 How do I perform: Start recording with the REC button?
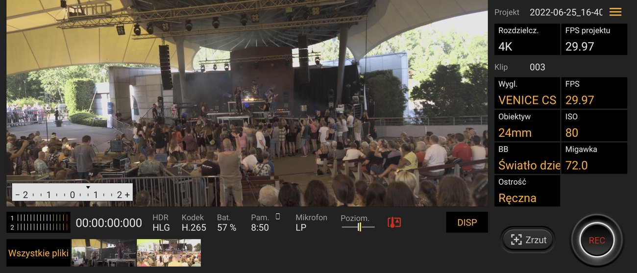[x=597, y=240]
